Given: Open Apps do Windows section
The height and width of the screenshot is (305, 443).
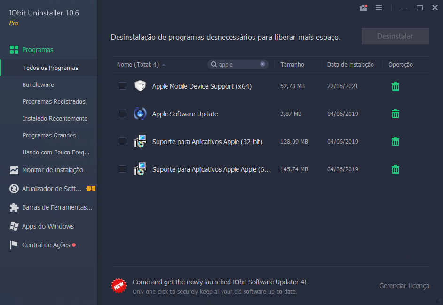Looking at the screenshot, I should (x=48, y=226).
